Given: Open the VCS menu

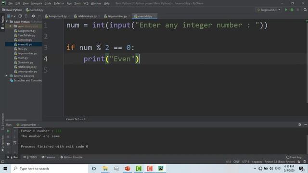Looking at the screenshot, I should pos(86,3).
